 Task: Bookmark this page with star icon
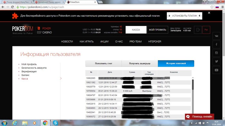click(212, 7)
